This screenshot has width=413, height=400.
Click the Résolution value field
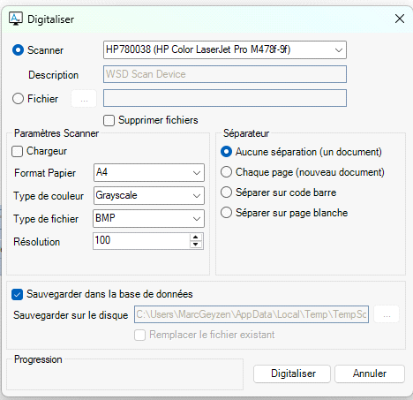coord(141,241)
